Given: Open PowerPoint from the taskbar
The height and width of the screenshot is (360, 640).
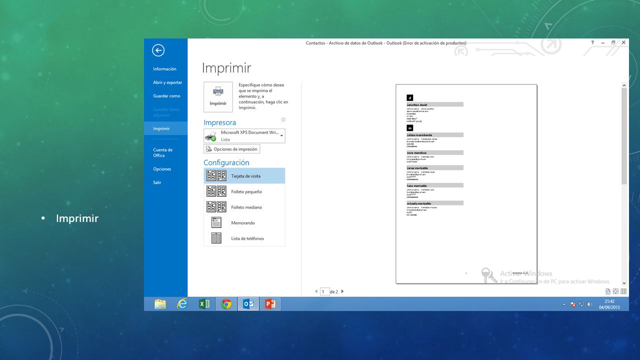Looking at the screenshot, I should click(270, 304).
